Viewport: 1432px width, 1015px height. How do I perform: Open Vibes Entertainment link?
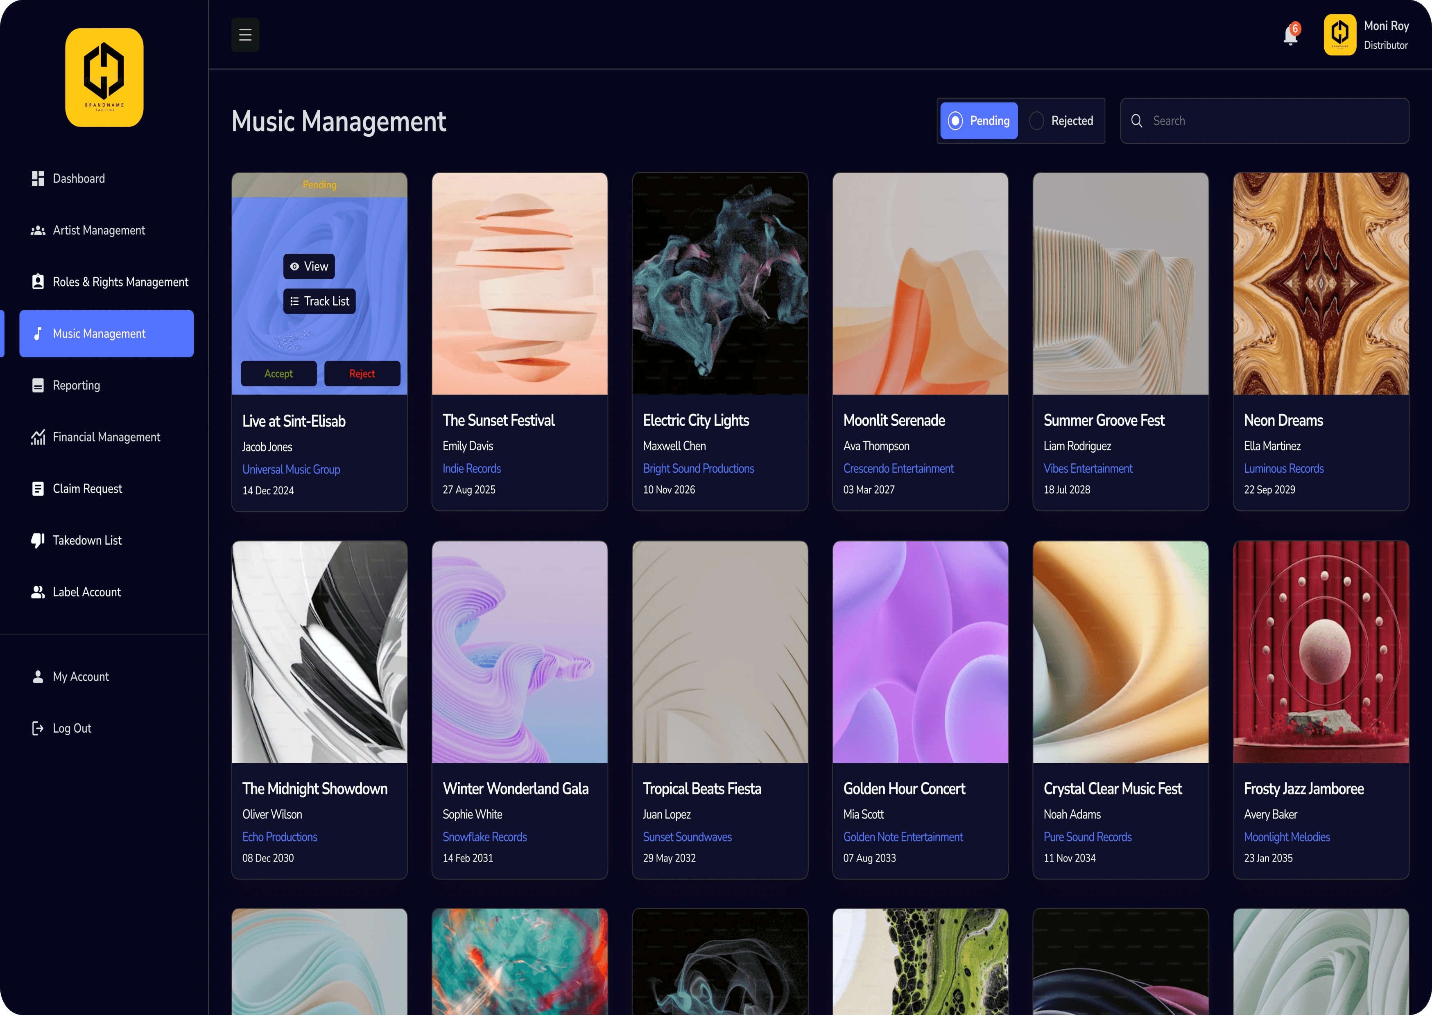point(1088,469)
